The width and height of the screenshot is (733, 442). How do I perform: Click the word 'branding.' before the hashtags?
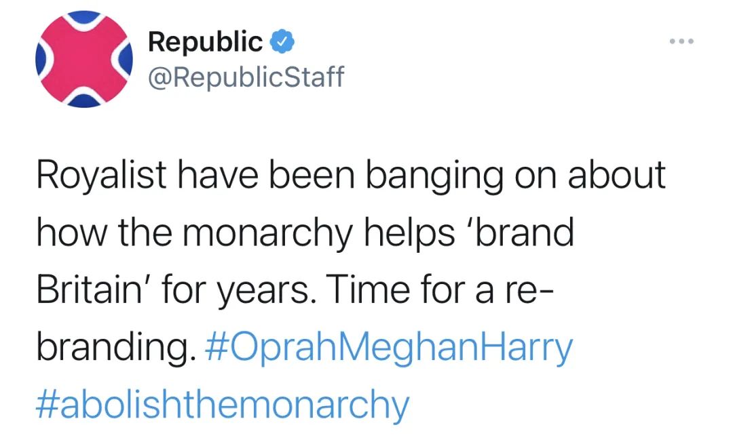[112, 348]
